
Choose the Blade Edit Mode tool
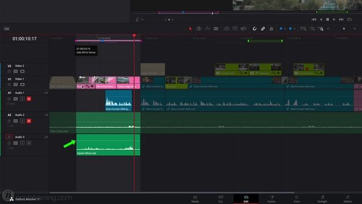[x=216, y=29]
